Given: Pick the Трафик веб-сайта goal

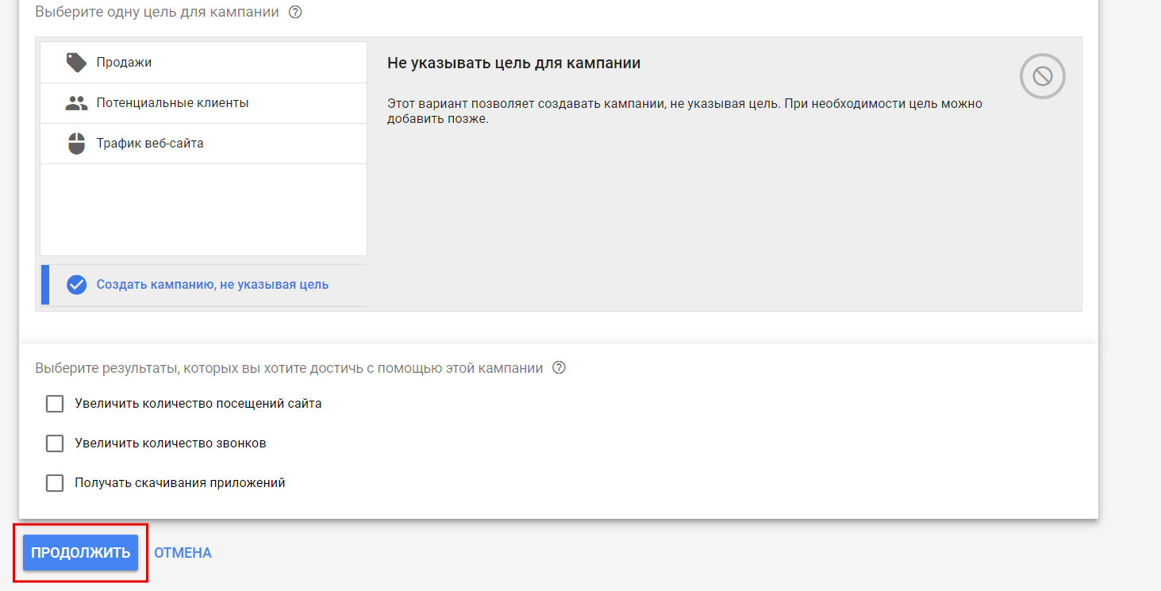Looking at the screenshot, I should click(x=150, y=144).
